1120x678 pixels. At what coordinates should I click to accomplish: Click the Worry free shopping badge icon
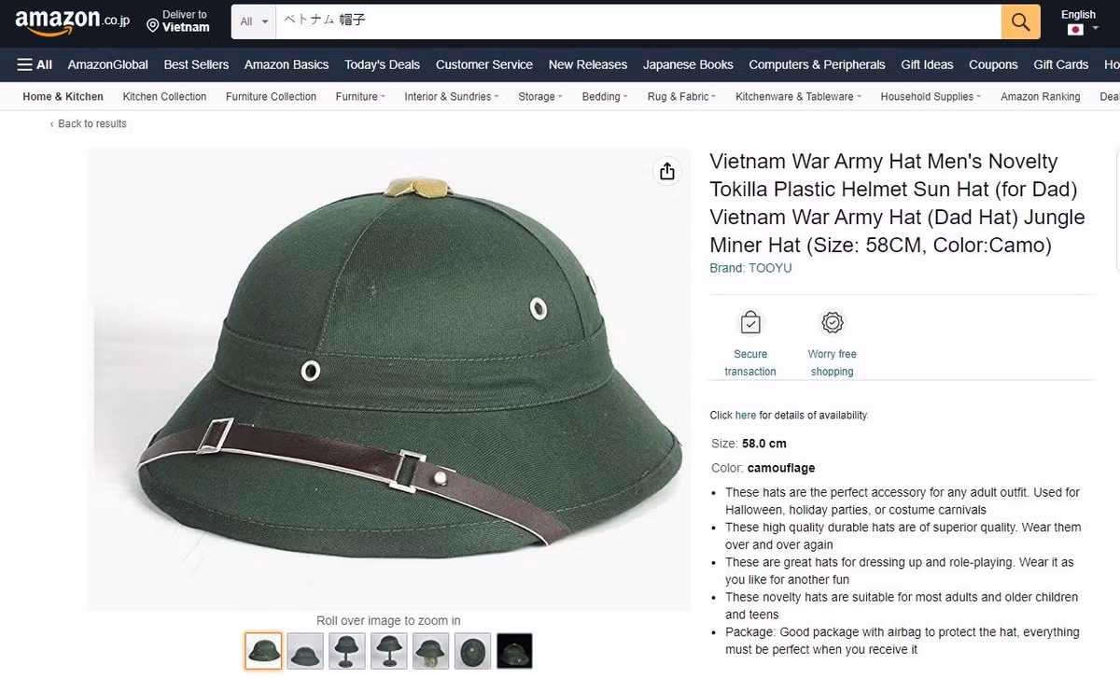coord(832,321)
